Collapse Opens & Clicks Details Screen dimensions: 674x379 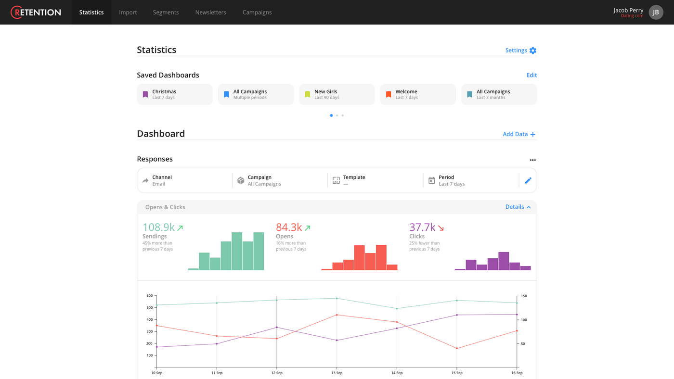pyautogui.click(x=518, y=207)
